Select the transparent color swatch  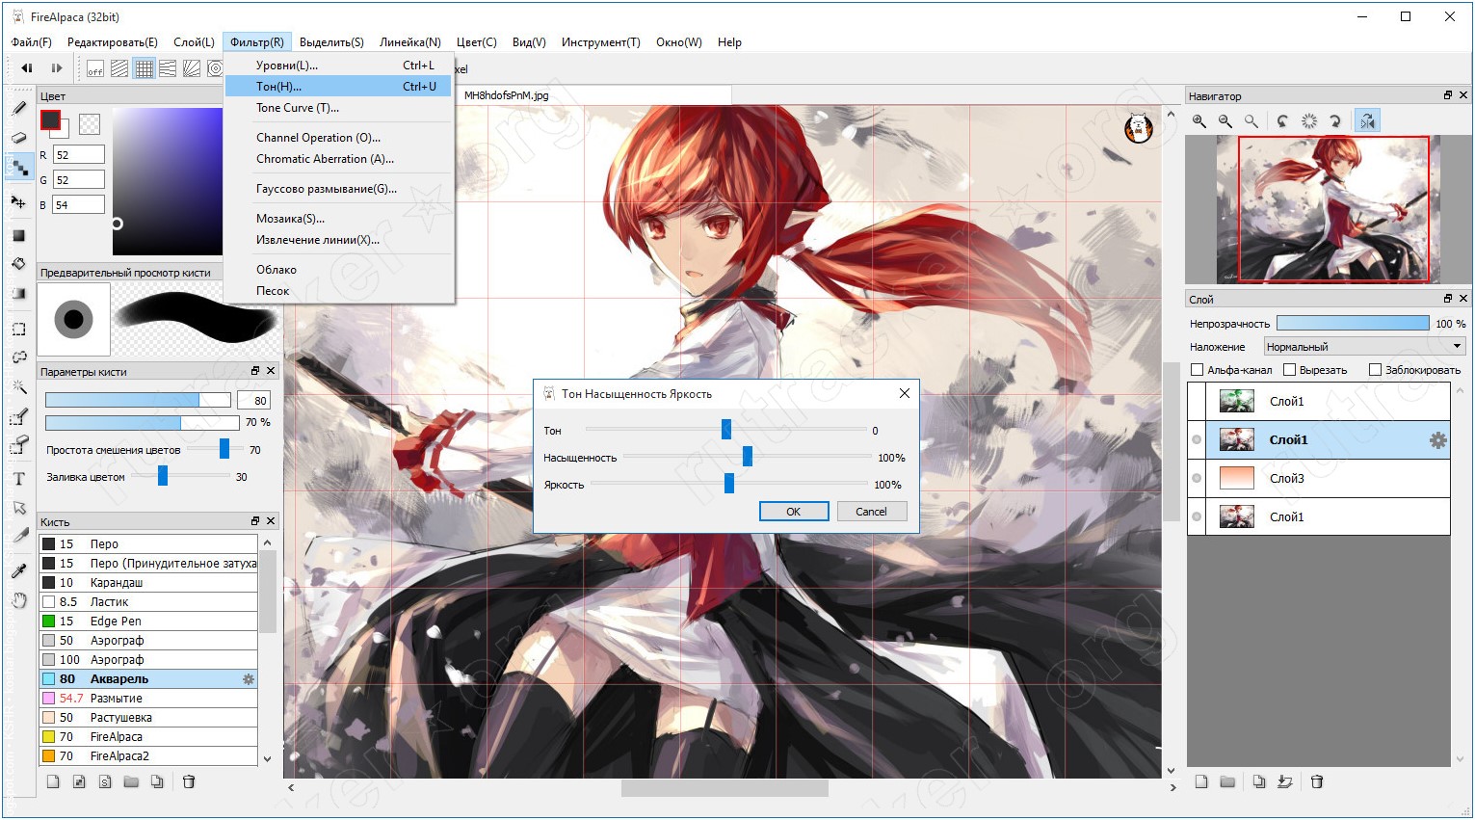coord(90,123)
